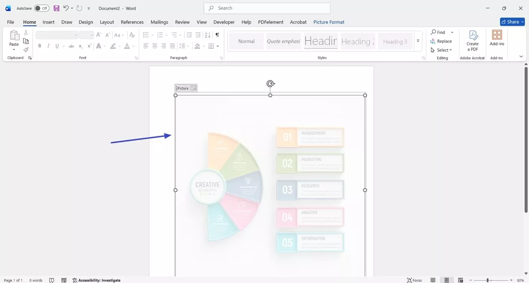Toggle Strikethrough formatting
This screenshot has height=283, width=529.
[71, 46]
